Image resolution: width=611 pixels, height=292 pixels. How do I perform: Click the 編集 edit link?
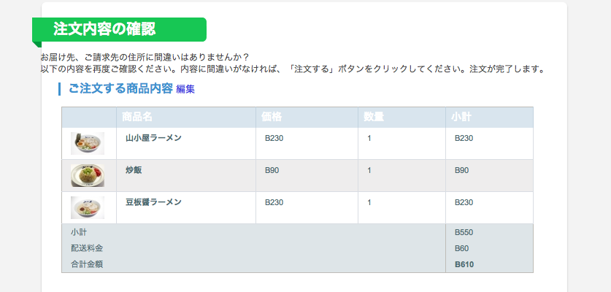[x=185, y=89]
